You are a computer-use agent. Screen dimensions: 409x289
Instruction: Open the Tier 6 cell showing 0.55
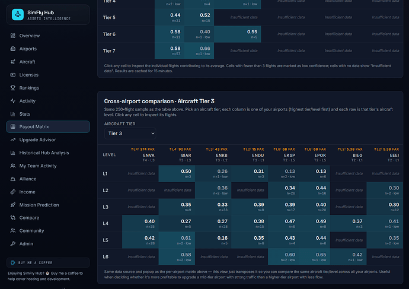(x=237, y=34)
